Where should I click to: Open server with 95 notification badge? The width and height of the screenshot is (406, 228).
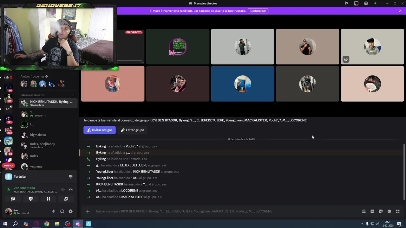point(8,88)
